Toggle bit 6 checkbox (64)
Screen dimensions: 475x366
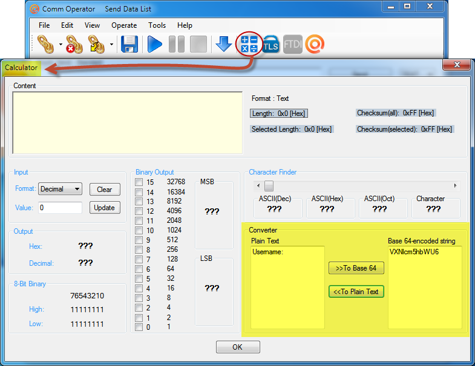click(x=139, y=269)
